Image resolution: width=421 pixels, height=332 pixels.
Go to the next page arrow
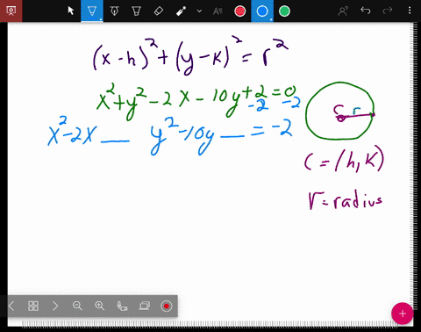55,307
